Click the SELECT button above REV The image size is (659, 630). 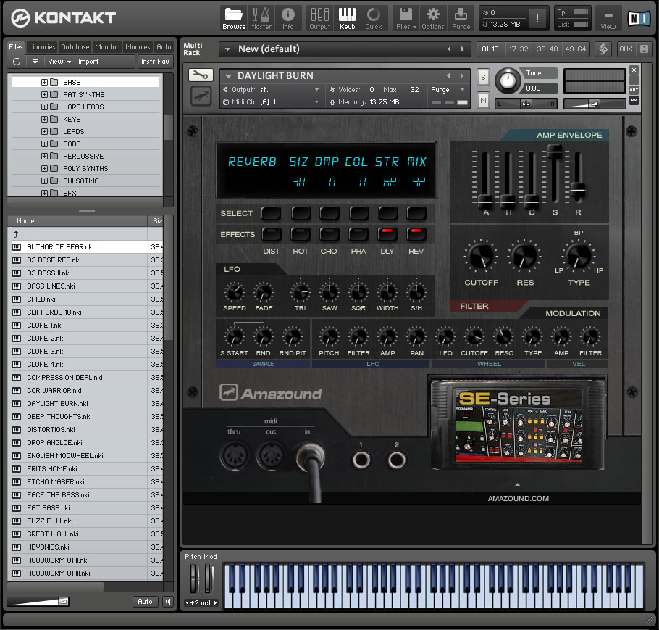(x=416, y=213)
